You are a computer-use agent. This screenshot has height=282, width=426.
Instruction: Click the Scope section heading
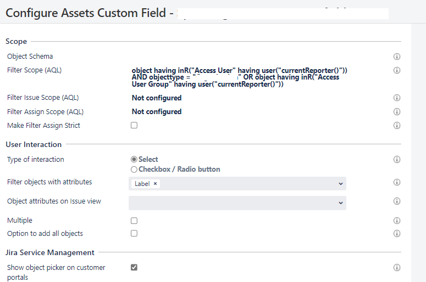[16, 42]
